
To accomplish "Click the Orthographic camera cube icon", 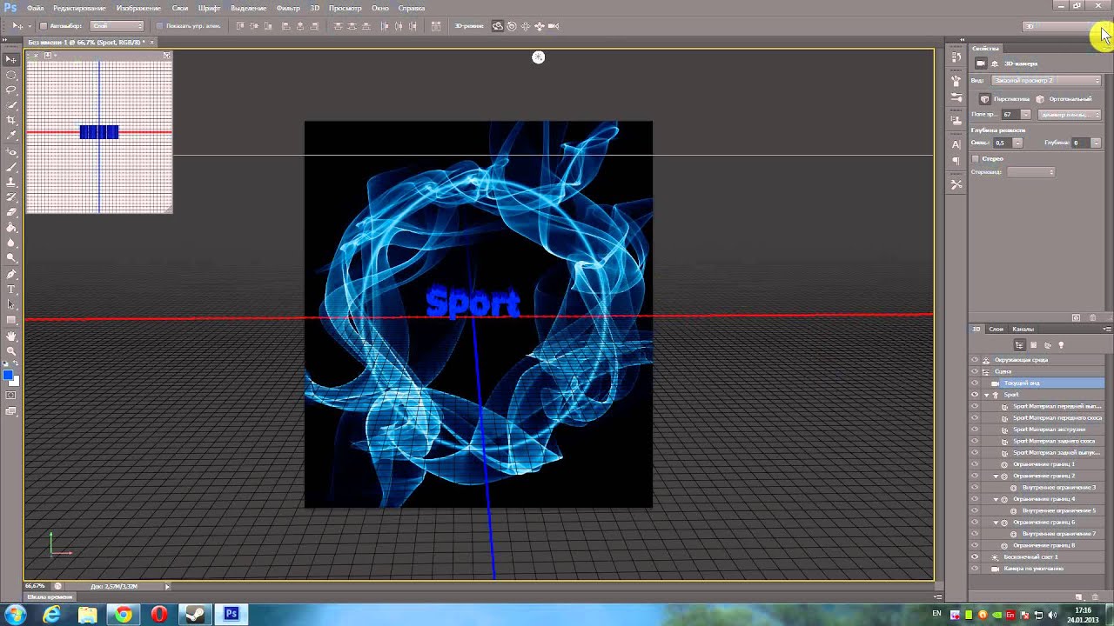I will coord(1040,99).
